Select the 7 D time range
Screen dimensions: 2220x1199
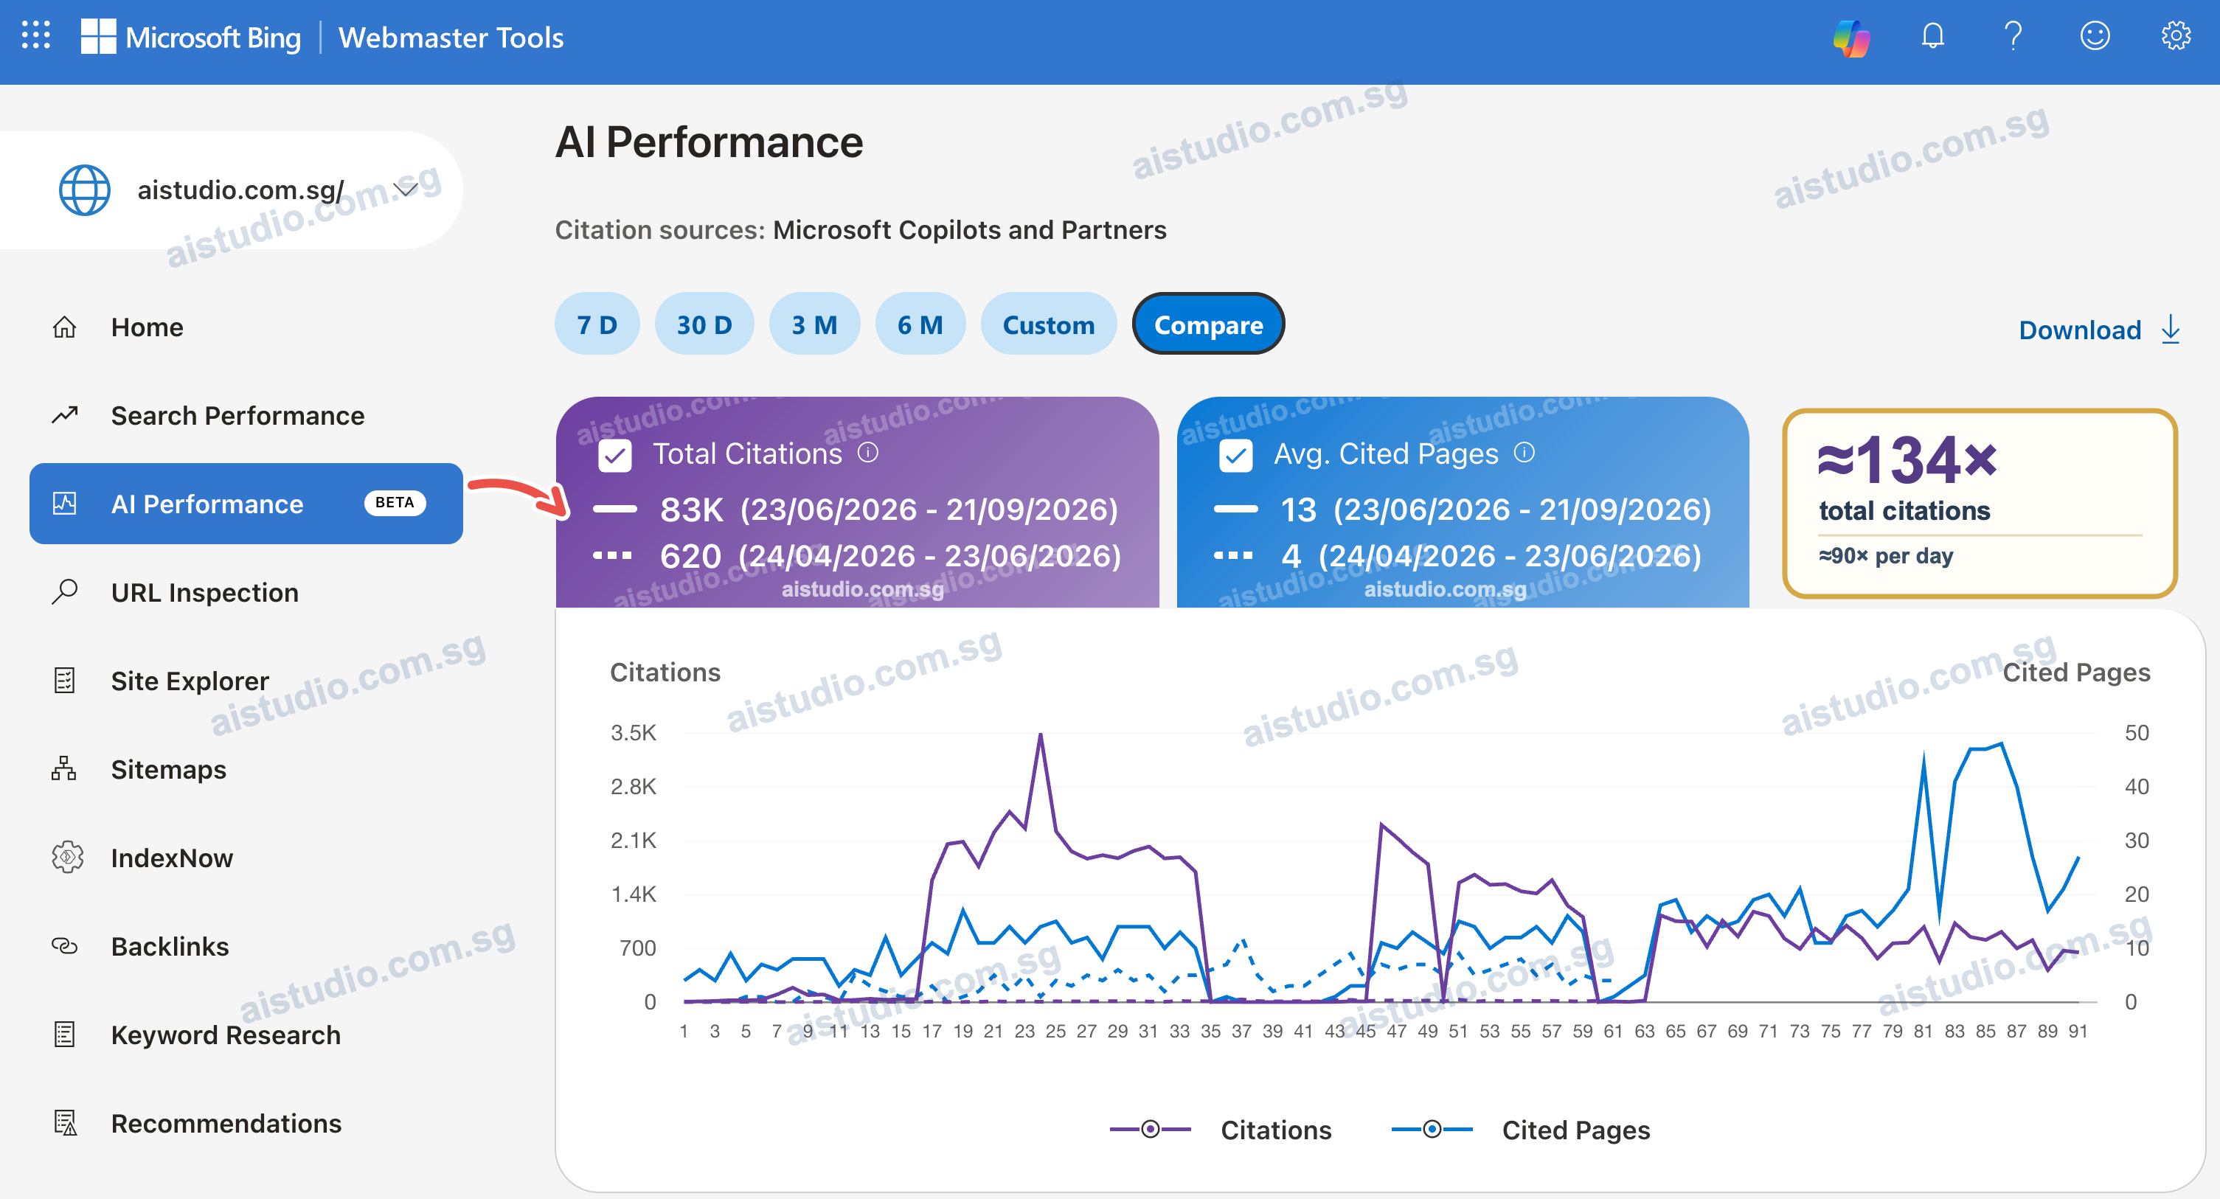pyautogui.click(x=597, y=324)
